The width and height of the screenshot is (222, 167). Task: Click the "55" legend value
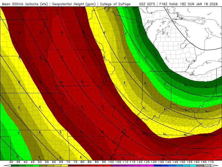[47, 162]
